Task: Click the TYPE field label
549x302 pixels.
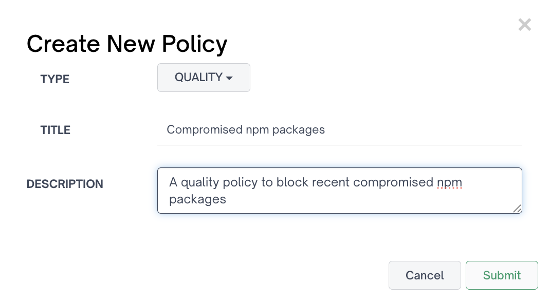Action: [54, 79]
